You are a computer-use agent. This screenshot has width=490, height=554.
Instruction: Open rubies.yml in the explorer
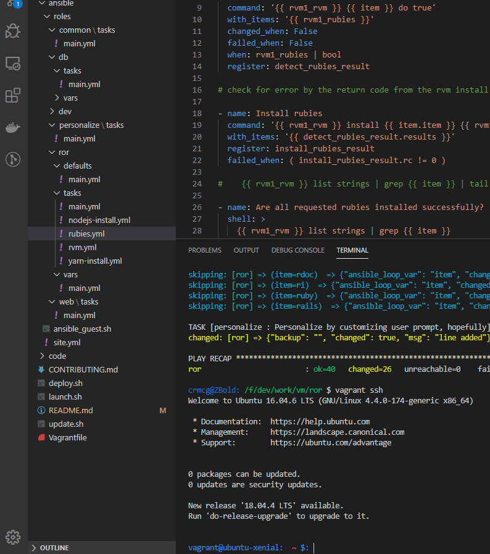pyautogui.click(x=86, y=233)
